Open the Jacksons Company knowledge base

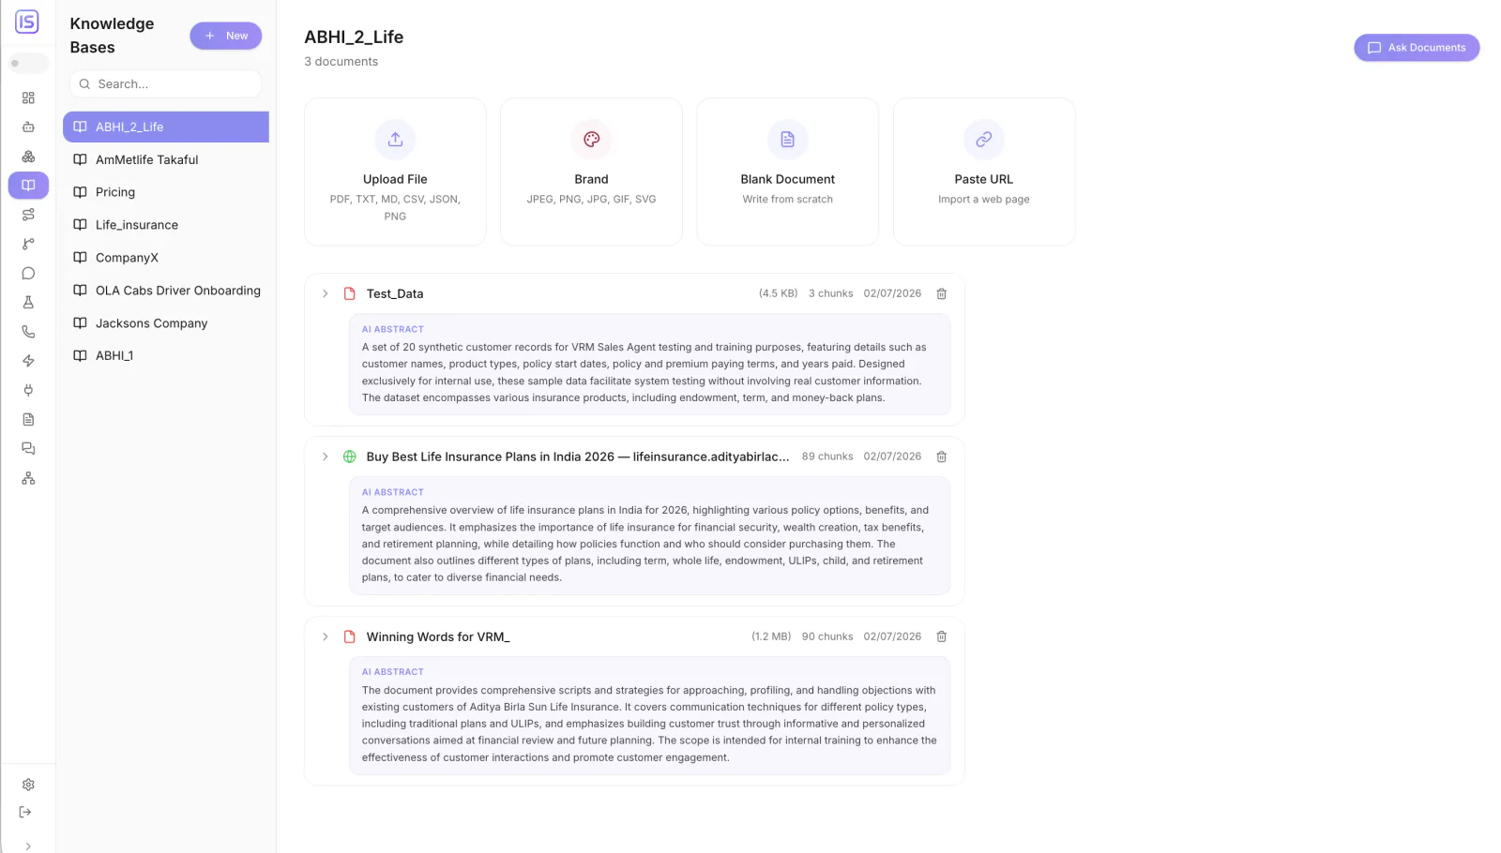(x=166, y=323)
